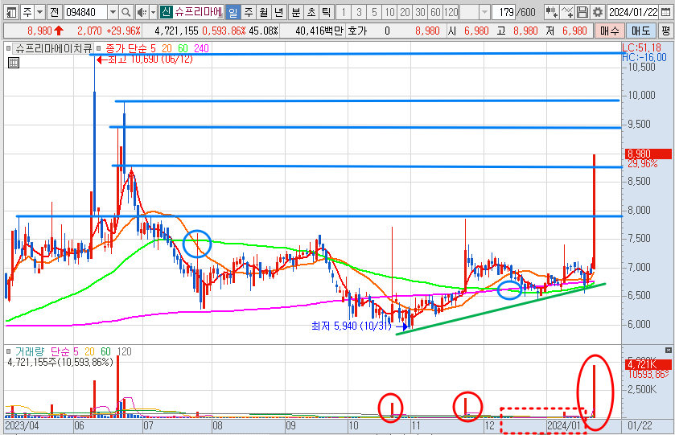Click the red 8,980 price axis tag
The image size is (675, 435).
coord(648,154)
